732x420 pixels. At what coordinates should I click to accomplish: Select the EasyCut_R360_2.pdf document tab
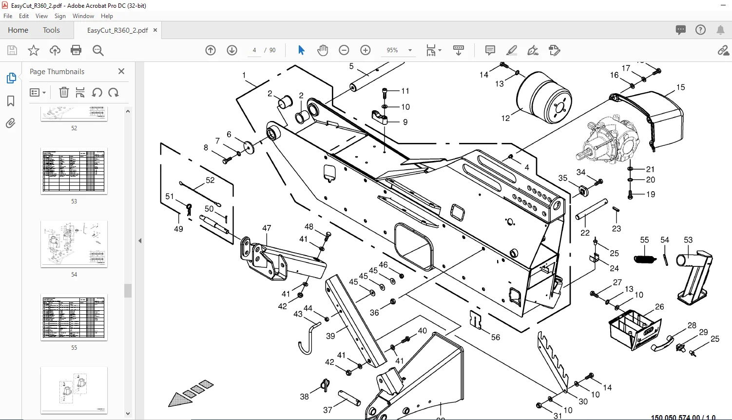(117, 30)
